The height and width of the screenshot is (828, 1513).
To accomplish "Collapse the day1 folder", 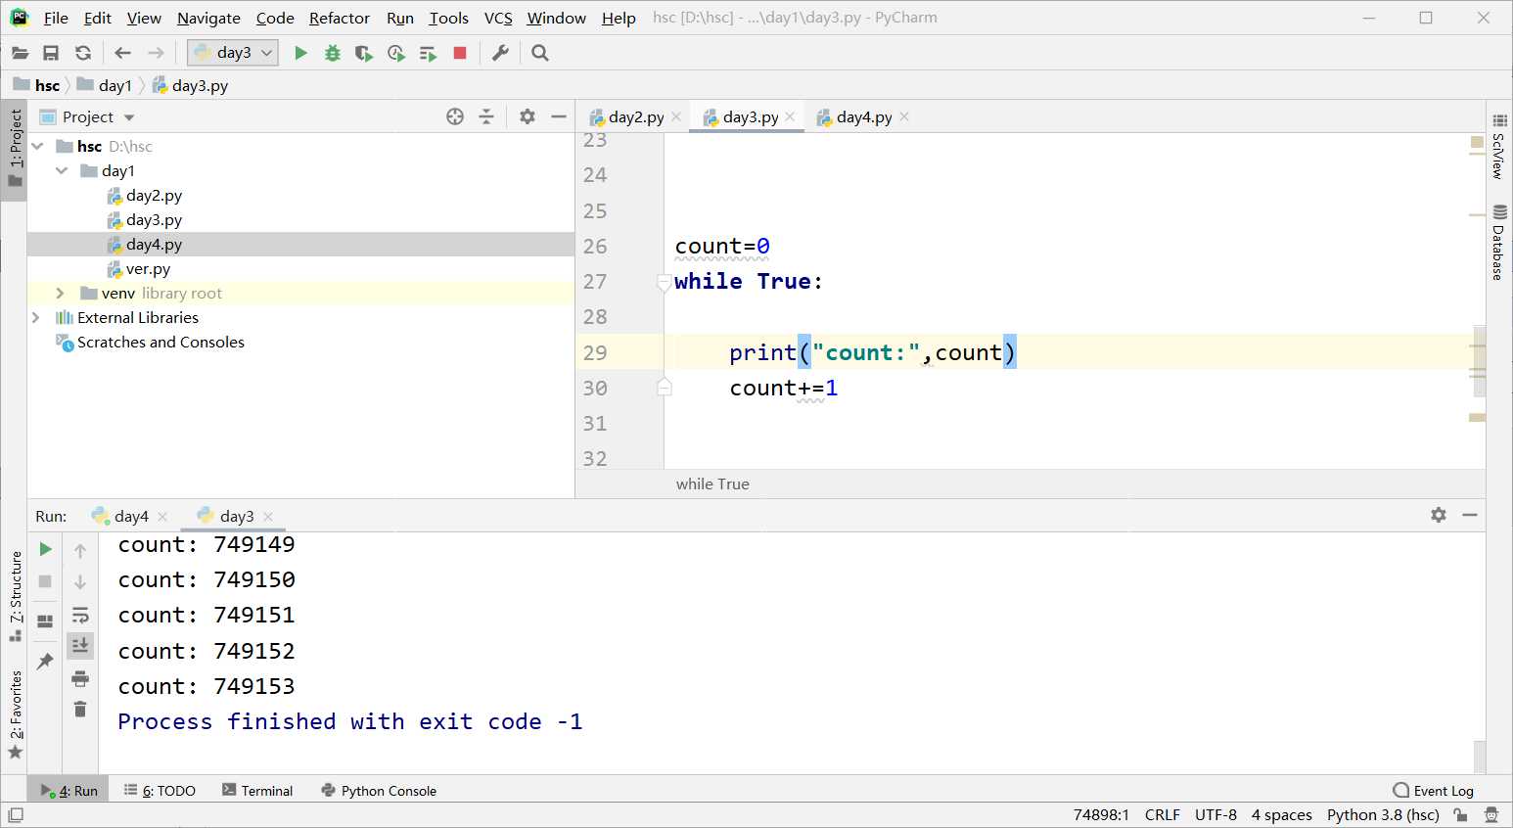I will pos(62,170).
